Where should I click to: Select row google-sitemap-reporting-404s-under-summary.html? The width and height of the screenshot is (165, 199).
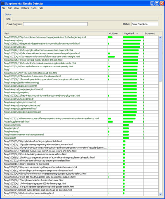(x=81, y=145)
